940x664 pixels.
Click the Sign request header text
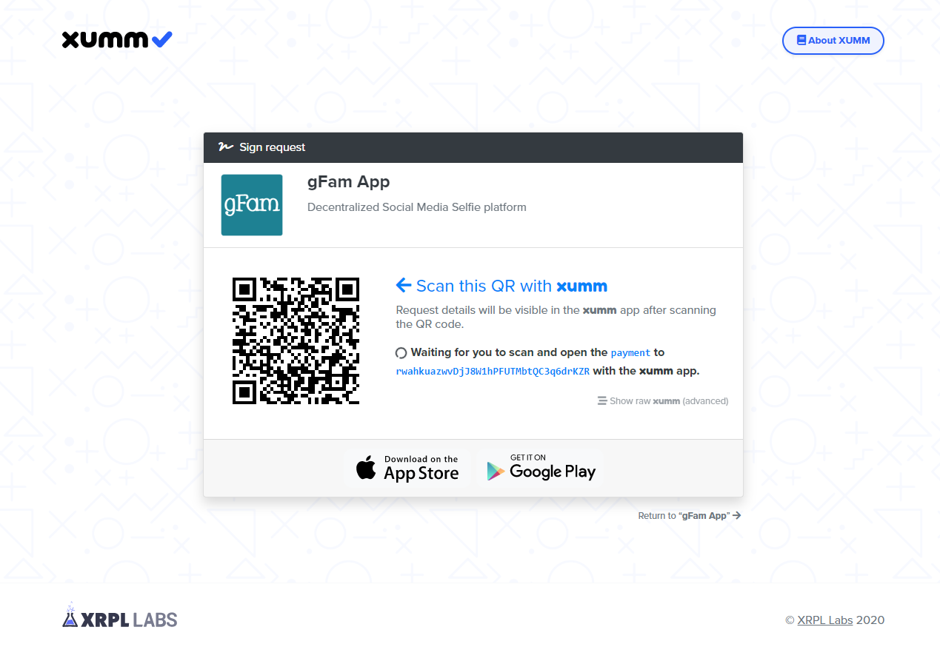coord(273,147)
